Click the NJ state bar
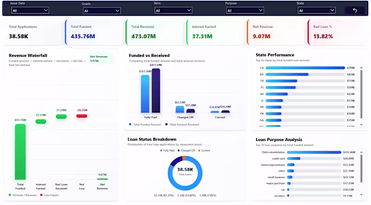 (x=276, y=94)
